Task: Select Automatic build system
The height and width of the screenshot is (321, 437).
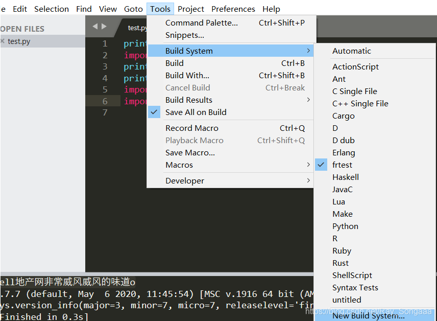Action: pos(375,51)
